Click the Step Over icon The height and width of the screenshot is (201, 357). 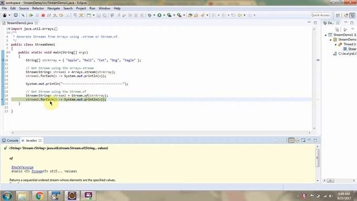point(61,15)
